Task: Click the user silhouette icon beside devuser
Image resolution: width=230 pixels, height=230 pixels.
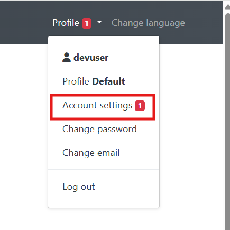Action: pos(67,57)
